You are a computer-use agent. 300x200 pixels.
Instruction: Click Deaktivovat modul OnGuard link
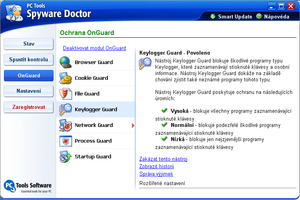click(x=94, y=48)
